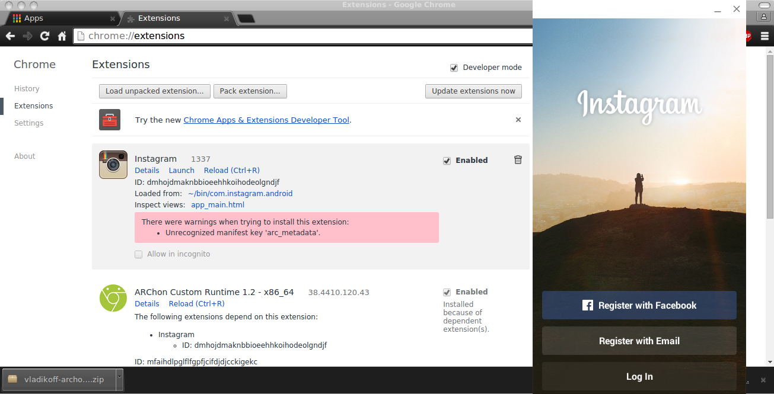Click the Chrome user profile icon
The image size is (774, 394).
pos(764,17)
